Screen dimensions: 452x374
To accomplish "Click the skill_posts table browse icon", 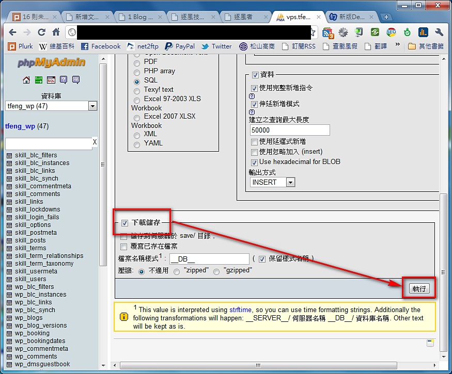I will coord(9,241).
